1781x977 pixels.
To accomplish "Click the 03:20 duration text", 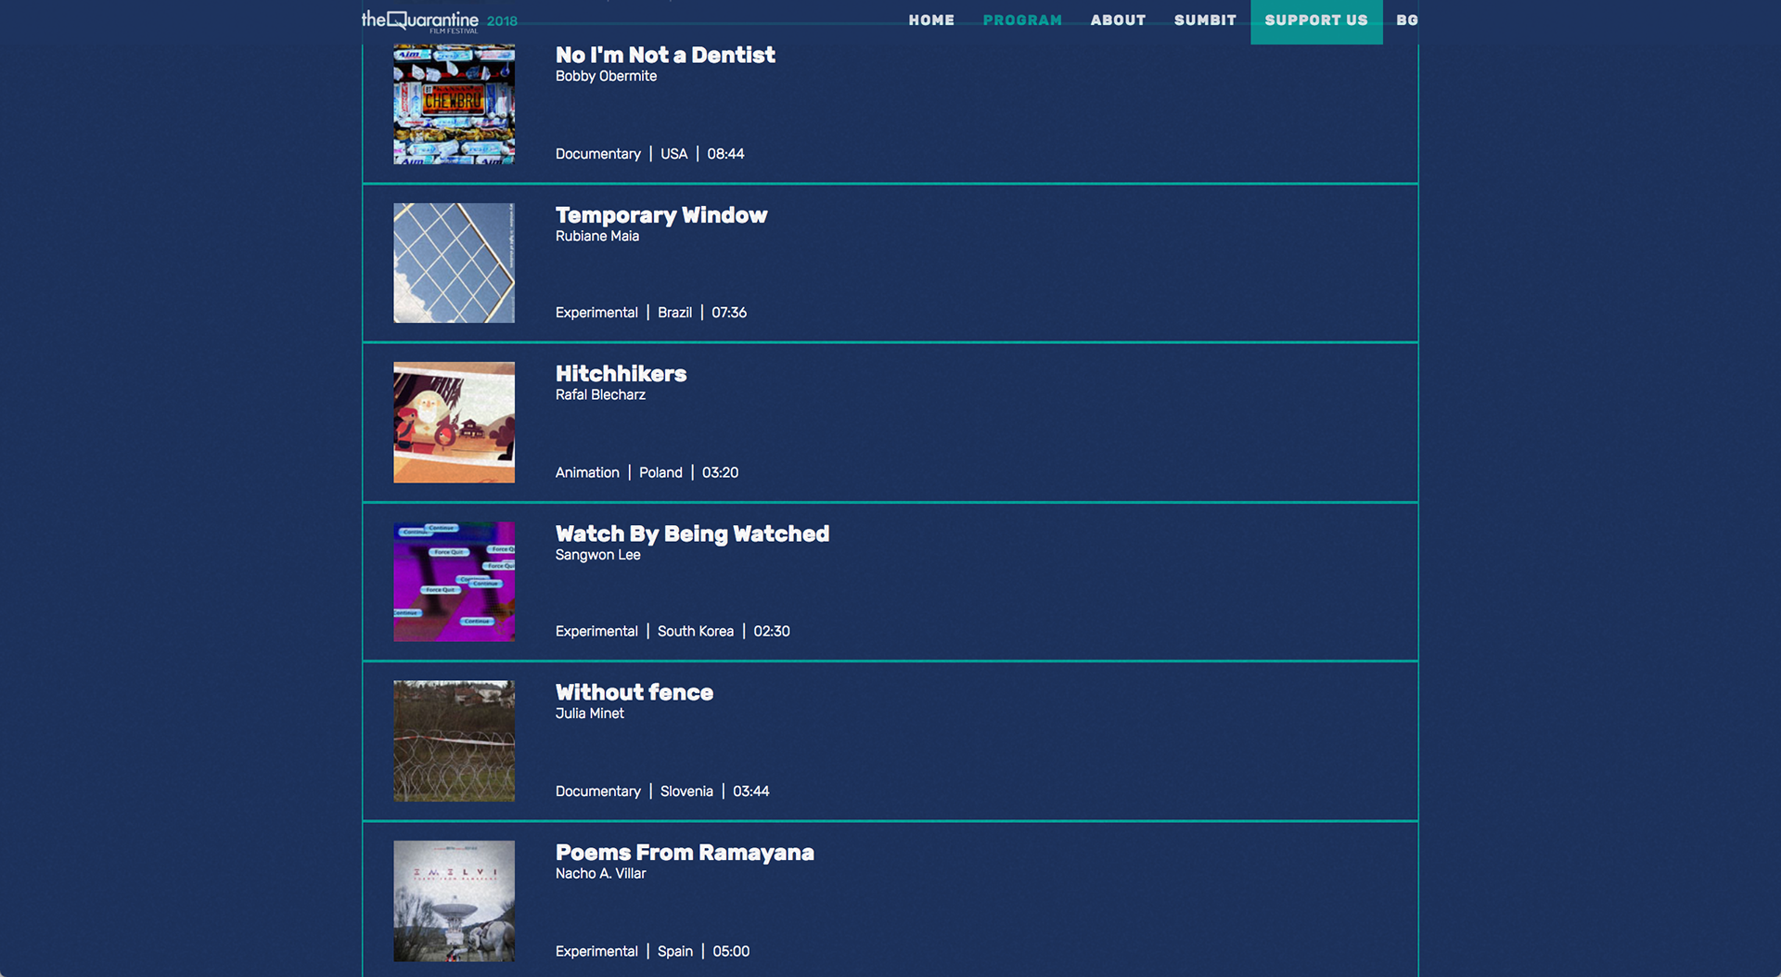I will pyautogui.click(x=720, y=472).
